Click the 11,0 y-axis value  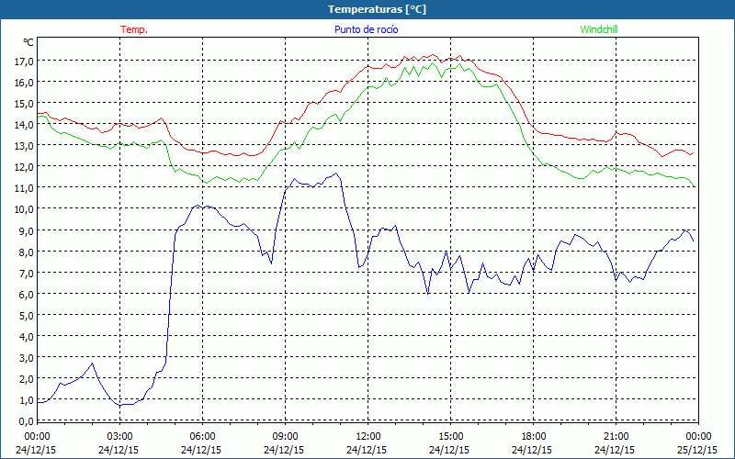[24, 188]
